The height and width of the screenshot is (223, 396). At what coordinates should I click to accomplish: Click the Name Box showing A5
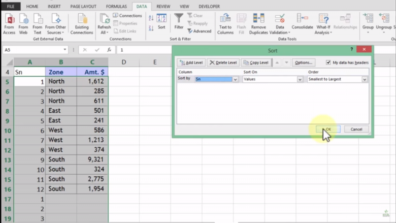32,50
